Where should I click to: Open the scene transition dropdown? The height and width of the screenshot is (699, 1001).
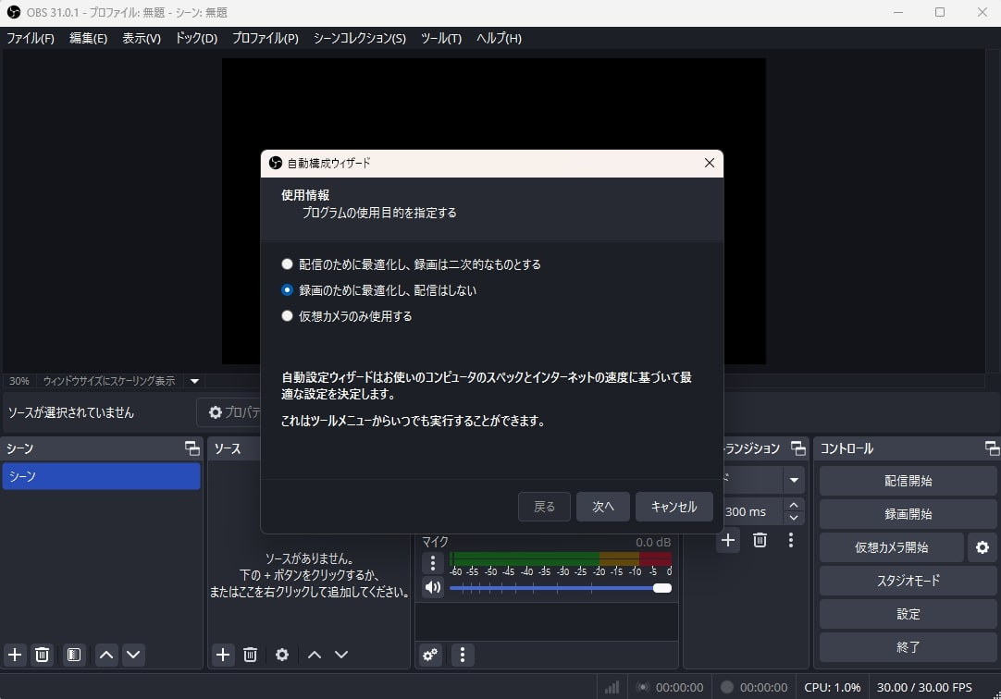click(x=792, y=479)
